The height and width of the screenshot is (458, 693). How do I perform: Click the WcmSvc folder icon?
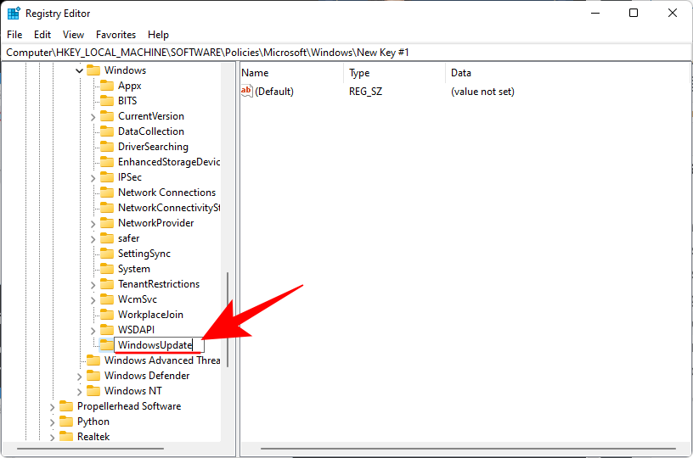click(x=107, y=299)
